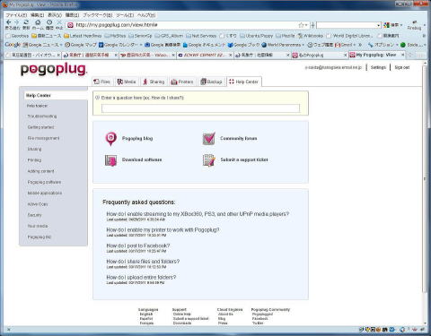Reload the page with the refresh icon
Viewport: 431px width, 336px height.
click(26, 22)
